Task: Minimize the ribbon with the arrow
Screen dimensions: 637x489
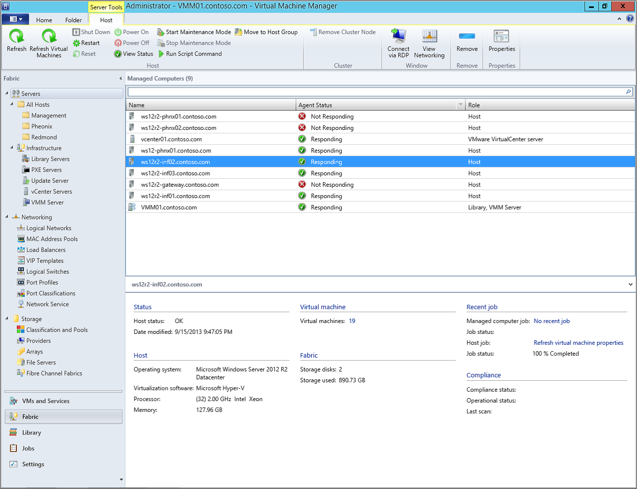Action: [620, 19]
